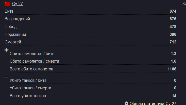Click the Возрождений value 876

[x=173, y=19]
